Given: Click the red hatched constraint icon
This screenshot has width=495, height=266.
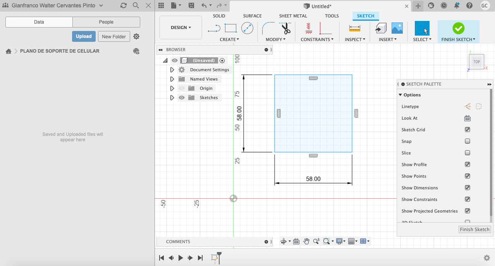Looking at the screenshot, I should click(x=309, y=28).
